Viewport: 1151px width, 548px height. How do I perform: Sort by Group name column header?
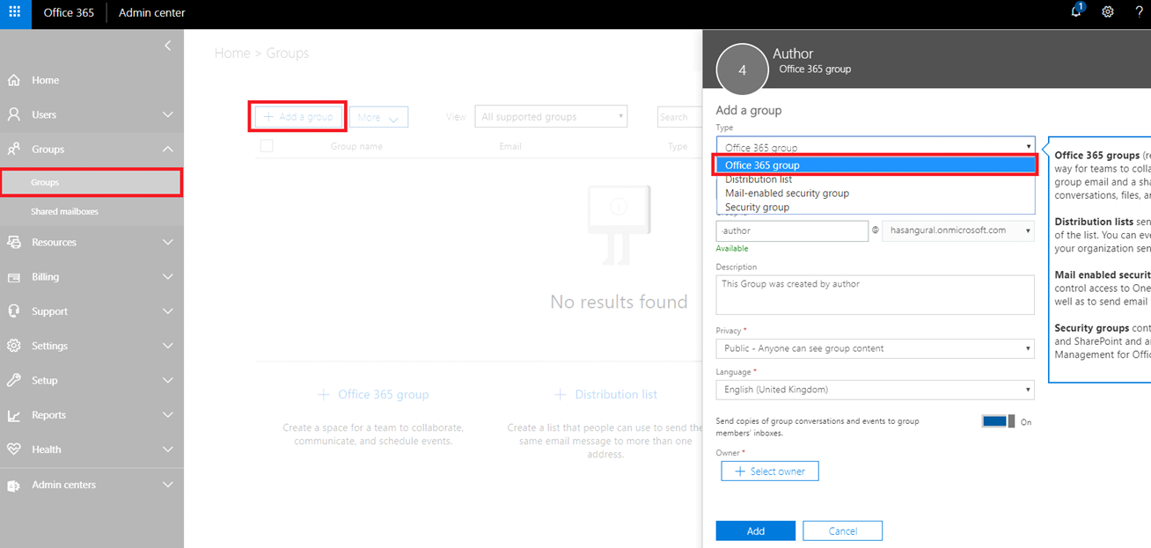pyautogui.click(x=356, y=146)
